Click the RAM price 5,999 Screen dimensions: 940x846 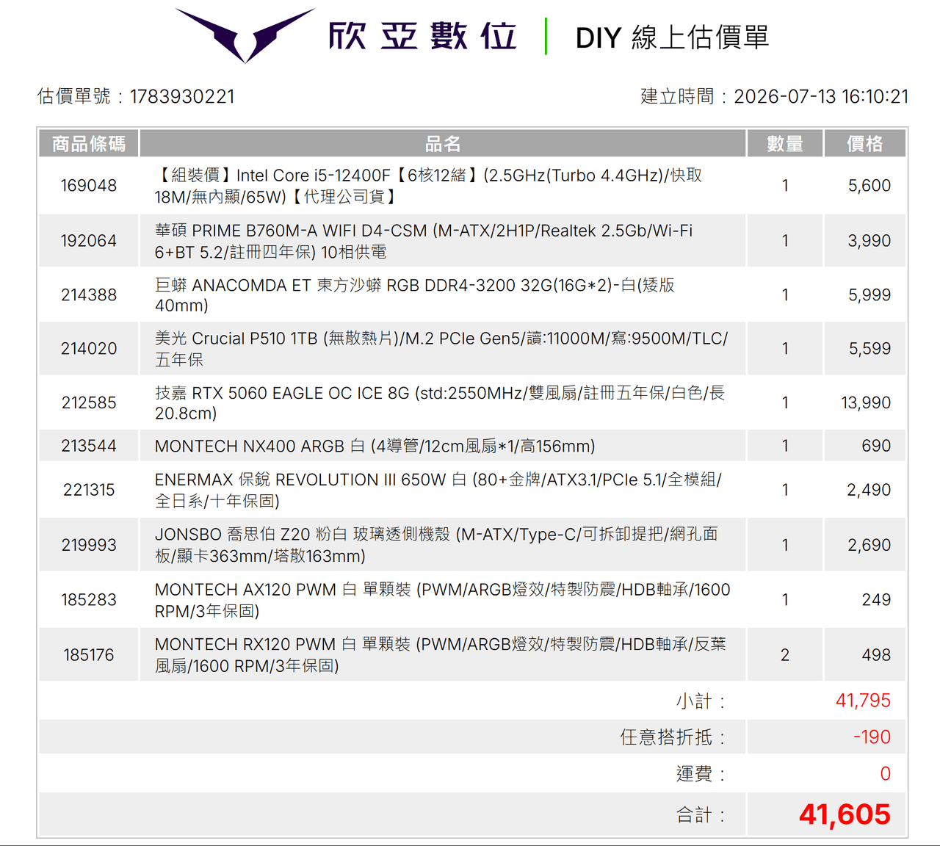(869, 295)
